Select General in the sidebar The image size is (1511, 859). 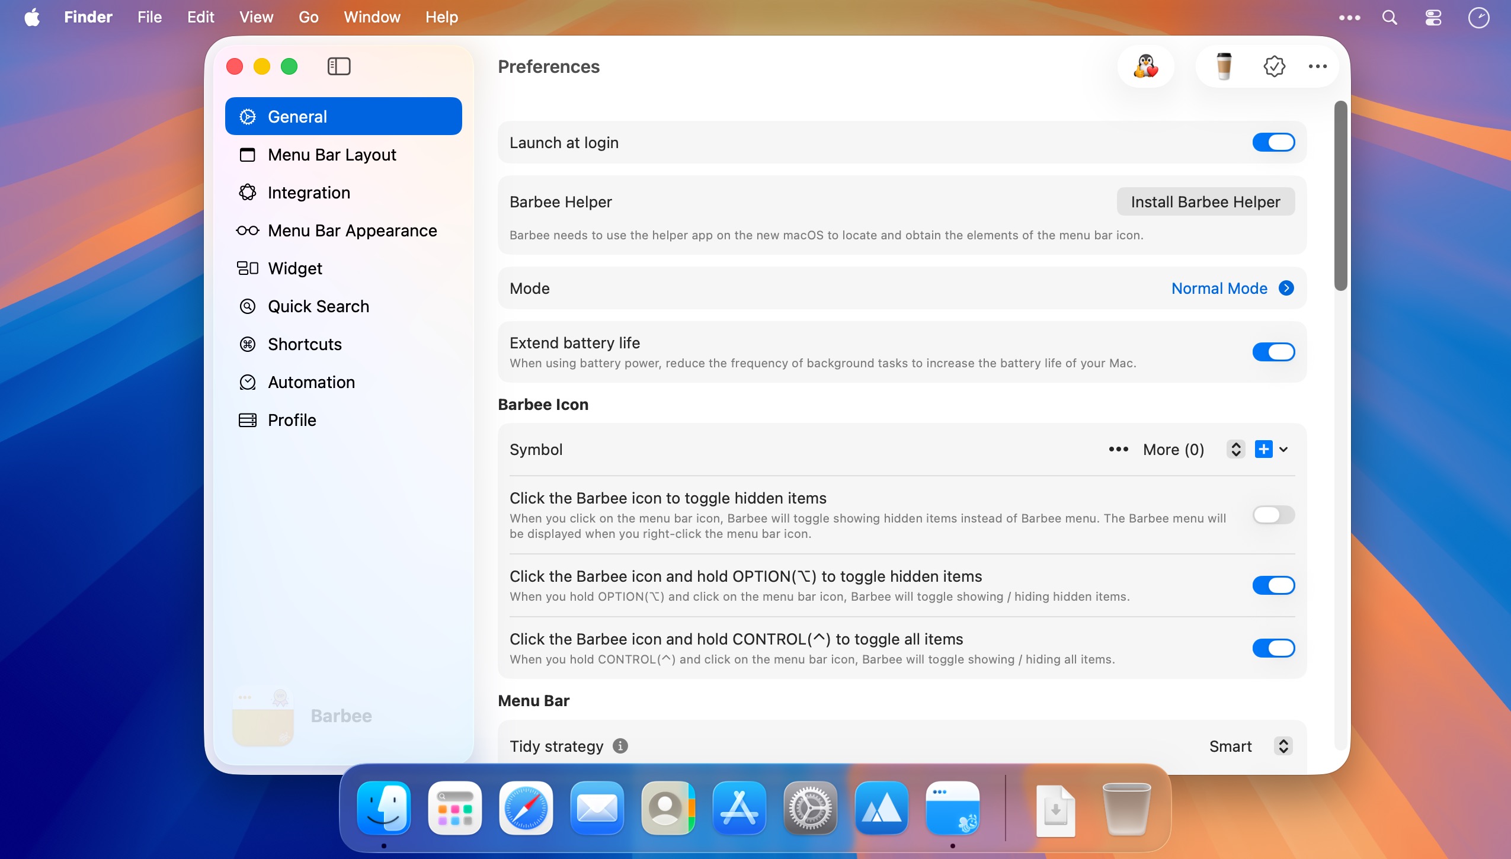(x=343, y=116)
